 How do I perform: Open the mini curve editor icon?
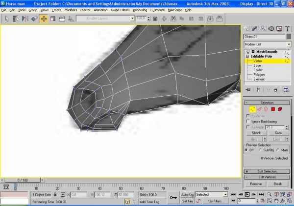pyautogui.click(x=6, y=187)
